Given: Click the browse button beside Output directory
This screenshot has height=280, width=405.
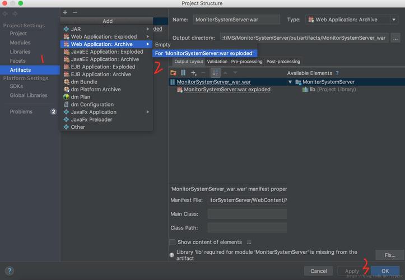Looking at the screenshot, I should click(x=395, y=38).
